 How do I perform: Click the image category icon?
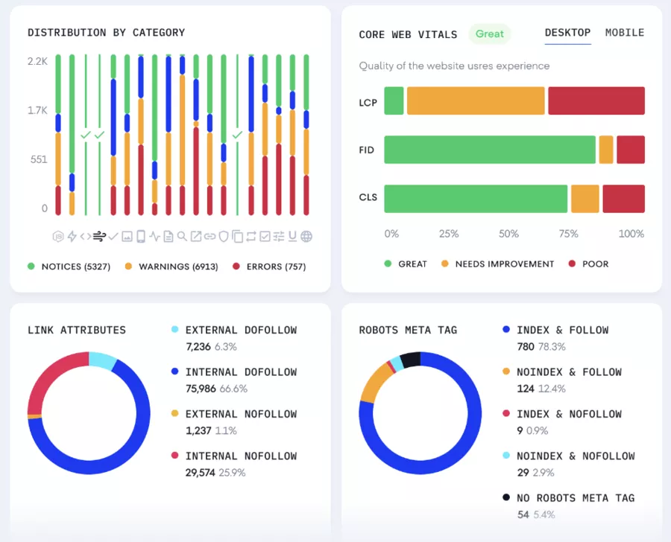127,236
